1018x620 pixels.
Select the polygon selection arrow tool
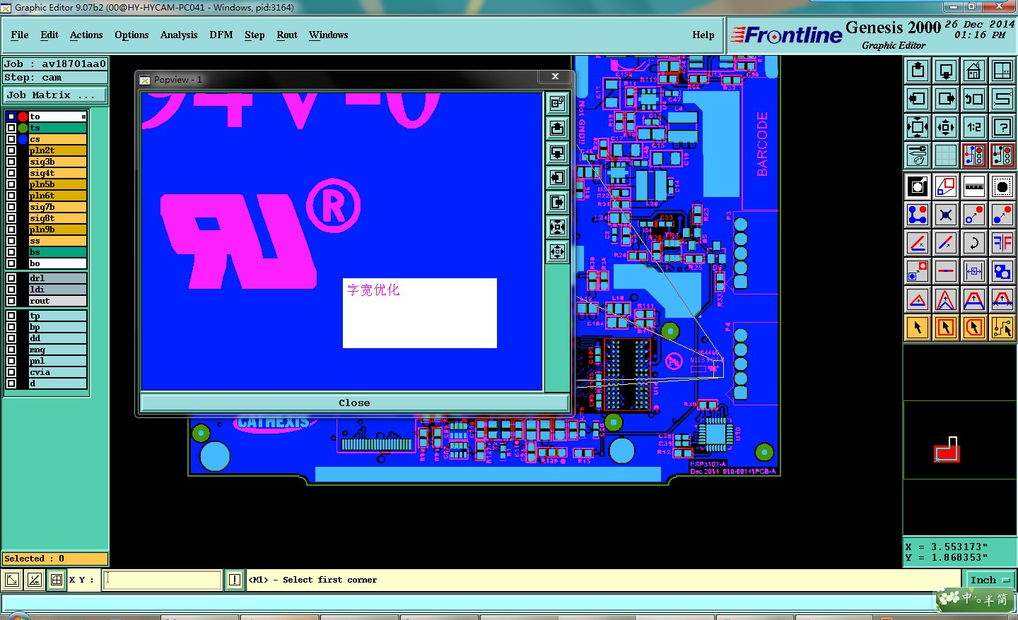(974, 328)
